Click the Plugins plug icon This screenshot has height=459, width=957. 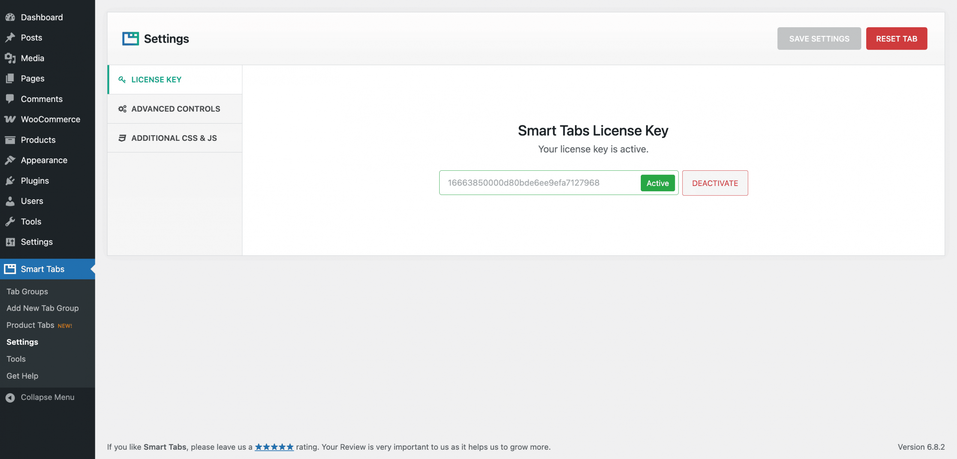pos(10,181)
